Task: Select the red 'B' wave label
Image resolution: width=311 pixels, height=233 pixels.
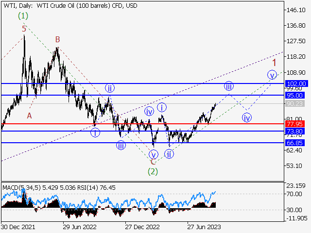Action: pyautogui.click(x=57, y=39)
